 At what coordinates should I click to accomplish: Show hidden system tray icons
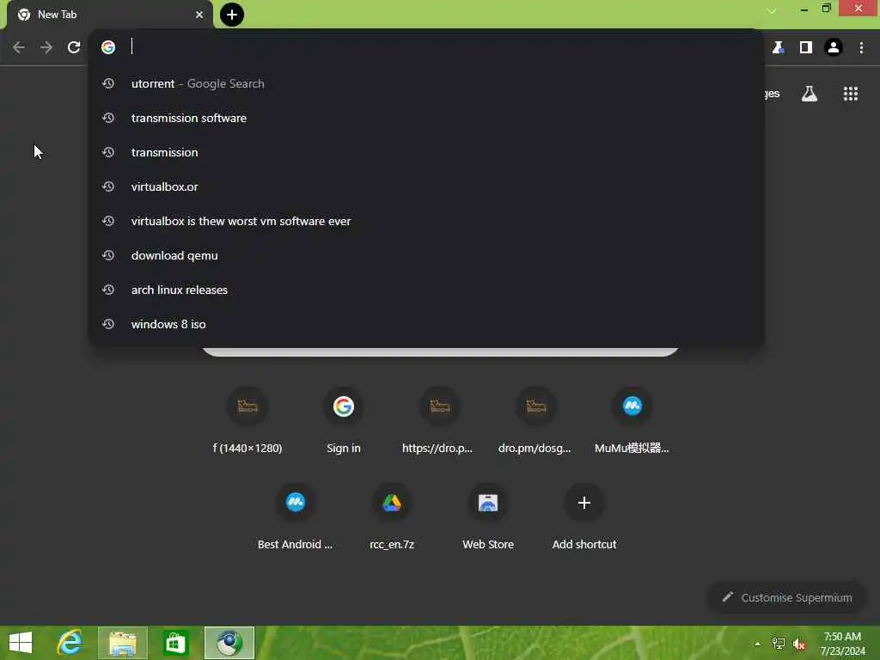coord(757,644)
